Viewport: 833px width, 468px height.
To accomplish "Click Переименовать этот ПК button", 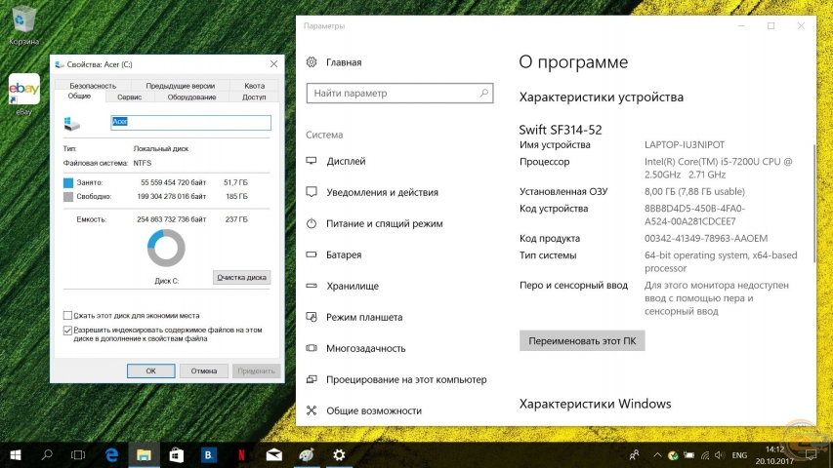I will click(582, 340).
